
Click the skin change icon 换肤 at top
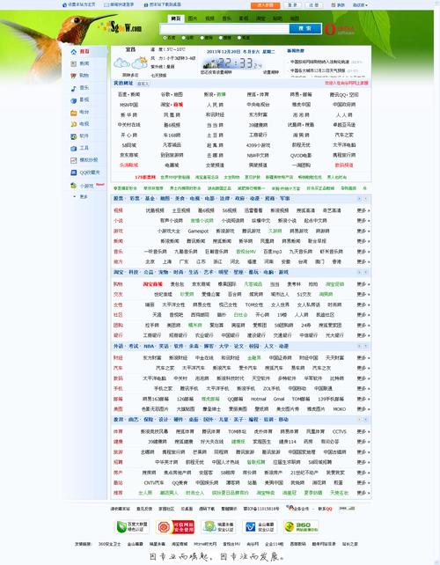pos(334,5)
